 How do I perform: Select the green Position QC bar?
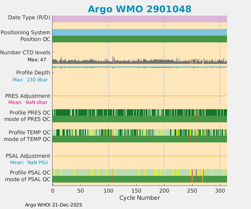click(139, 39)
